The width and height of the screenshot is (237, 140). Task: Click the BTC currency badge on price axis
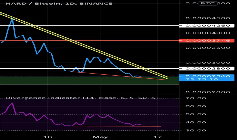click(208, 3)
